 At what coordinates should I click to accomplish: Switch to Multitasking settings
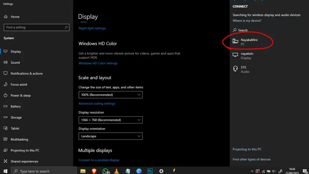(x=19, y=140)
